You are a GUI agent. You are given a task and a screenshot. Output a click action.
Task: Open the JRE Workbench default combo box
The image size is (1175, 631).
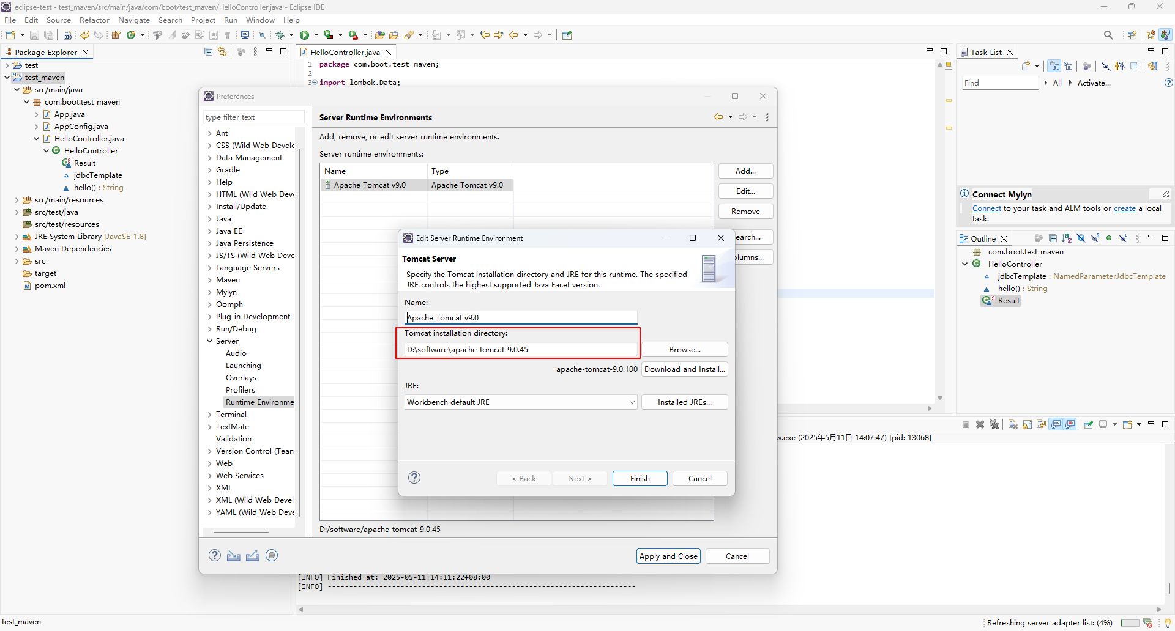tap(521, 402)
